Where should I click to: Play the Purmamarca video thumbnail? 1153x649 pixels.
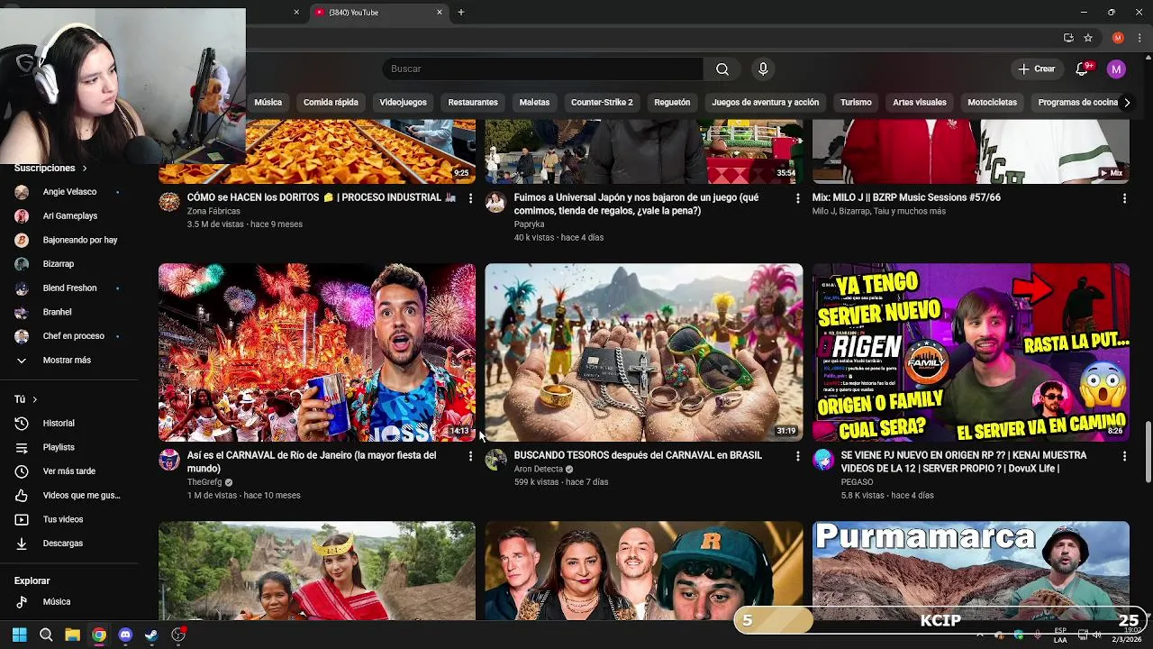point(971,571)
